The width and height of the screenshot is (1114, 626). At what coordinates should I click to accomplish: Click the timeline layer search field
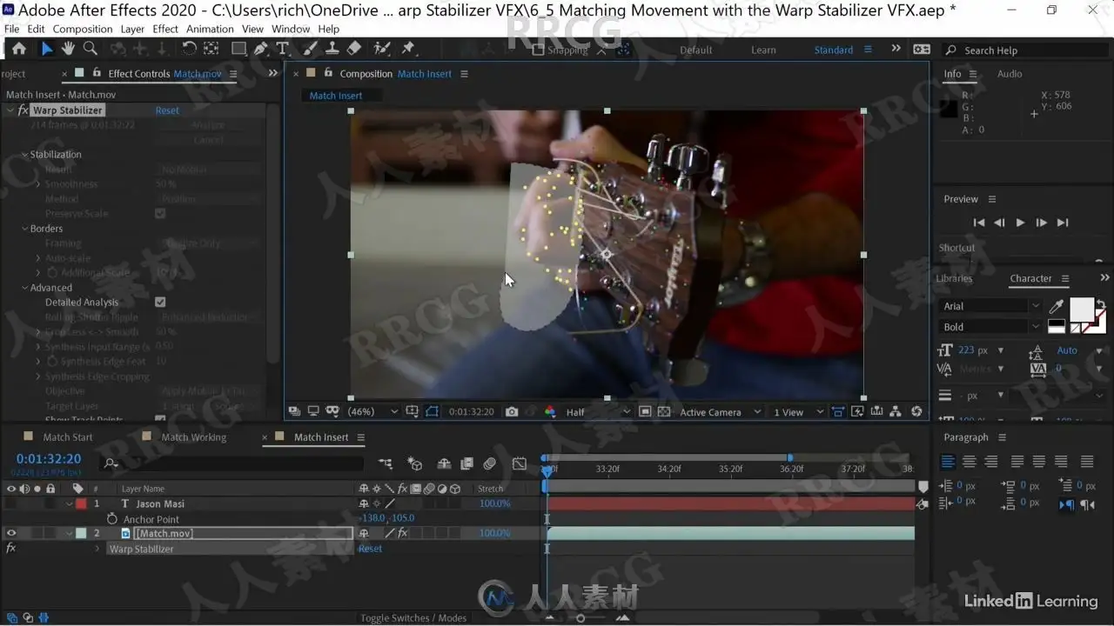tap(233, 464)
